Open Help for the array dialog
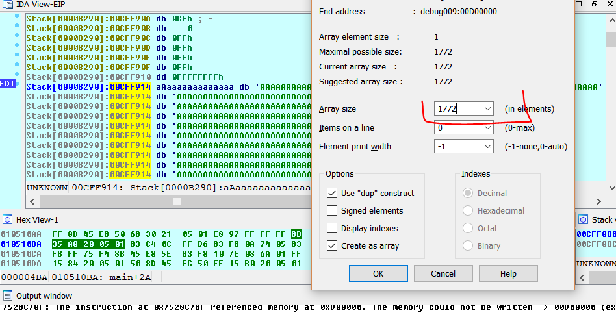The width and height of the screenshot is (616, 313). coord(508,273)
